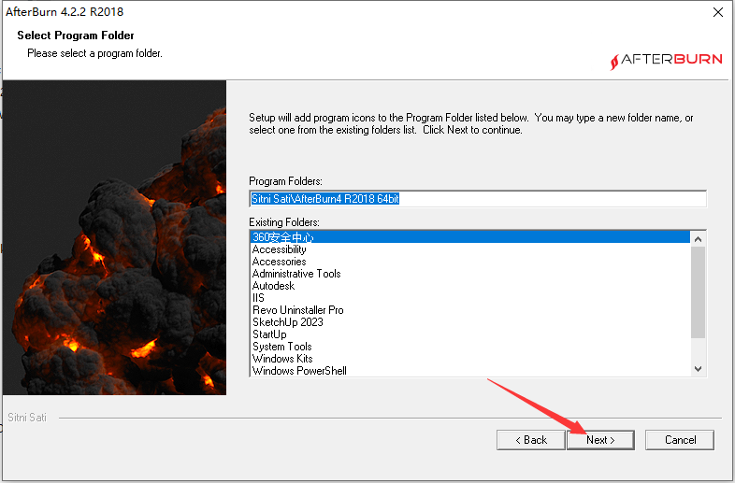
Task: Click the Existing Folders scrollbar thumb
Action: [698, 292]
